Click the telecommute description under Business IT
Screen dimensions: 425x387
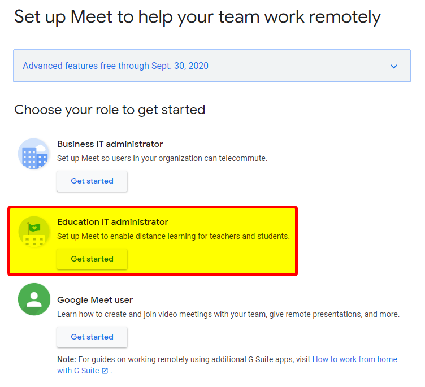(x=162, y=158)
